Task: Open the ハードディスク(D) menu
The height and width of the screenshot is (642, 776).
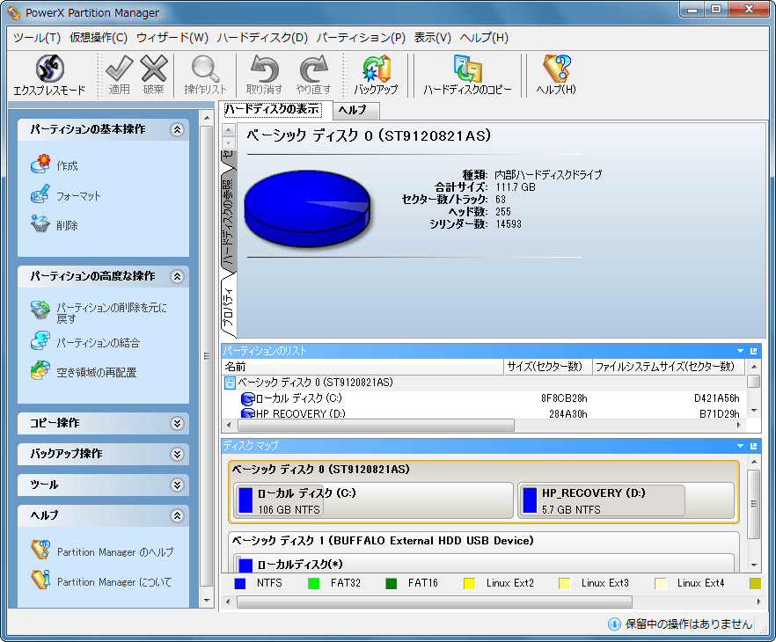Action: click(x=262, y=38)
